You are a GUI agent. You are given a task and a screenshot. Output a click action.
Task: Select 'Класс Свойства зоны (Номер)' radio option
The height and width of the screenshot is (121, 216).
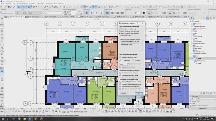click(120, 33)
